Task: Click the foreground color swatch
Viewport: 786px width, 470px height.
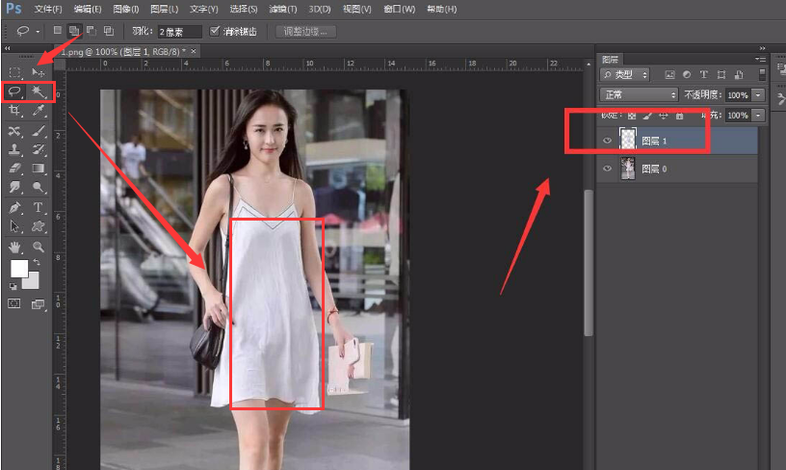Action: tap(19, 269)
